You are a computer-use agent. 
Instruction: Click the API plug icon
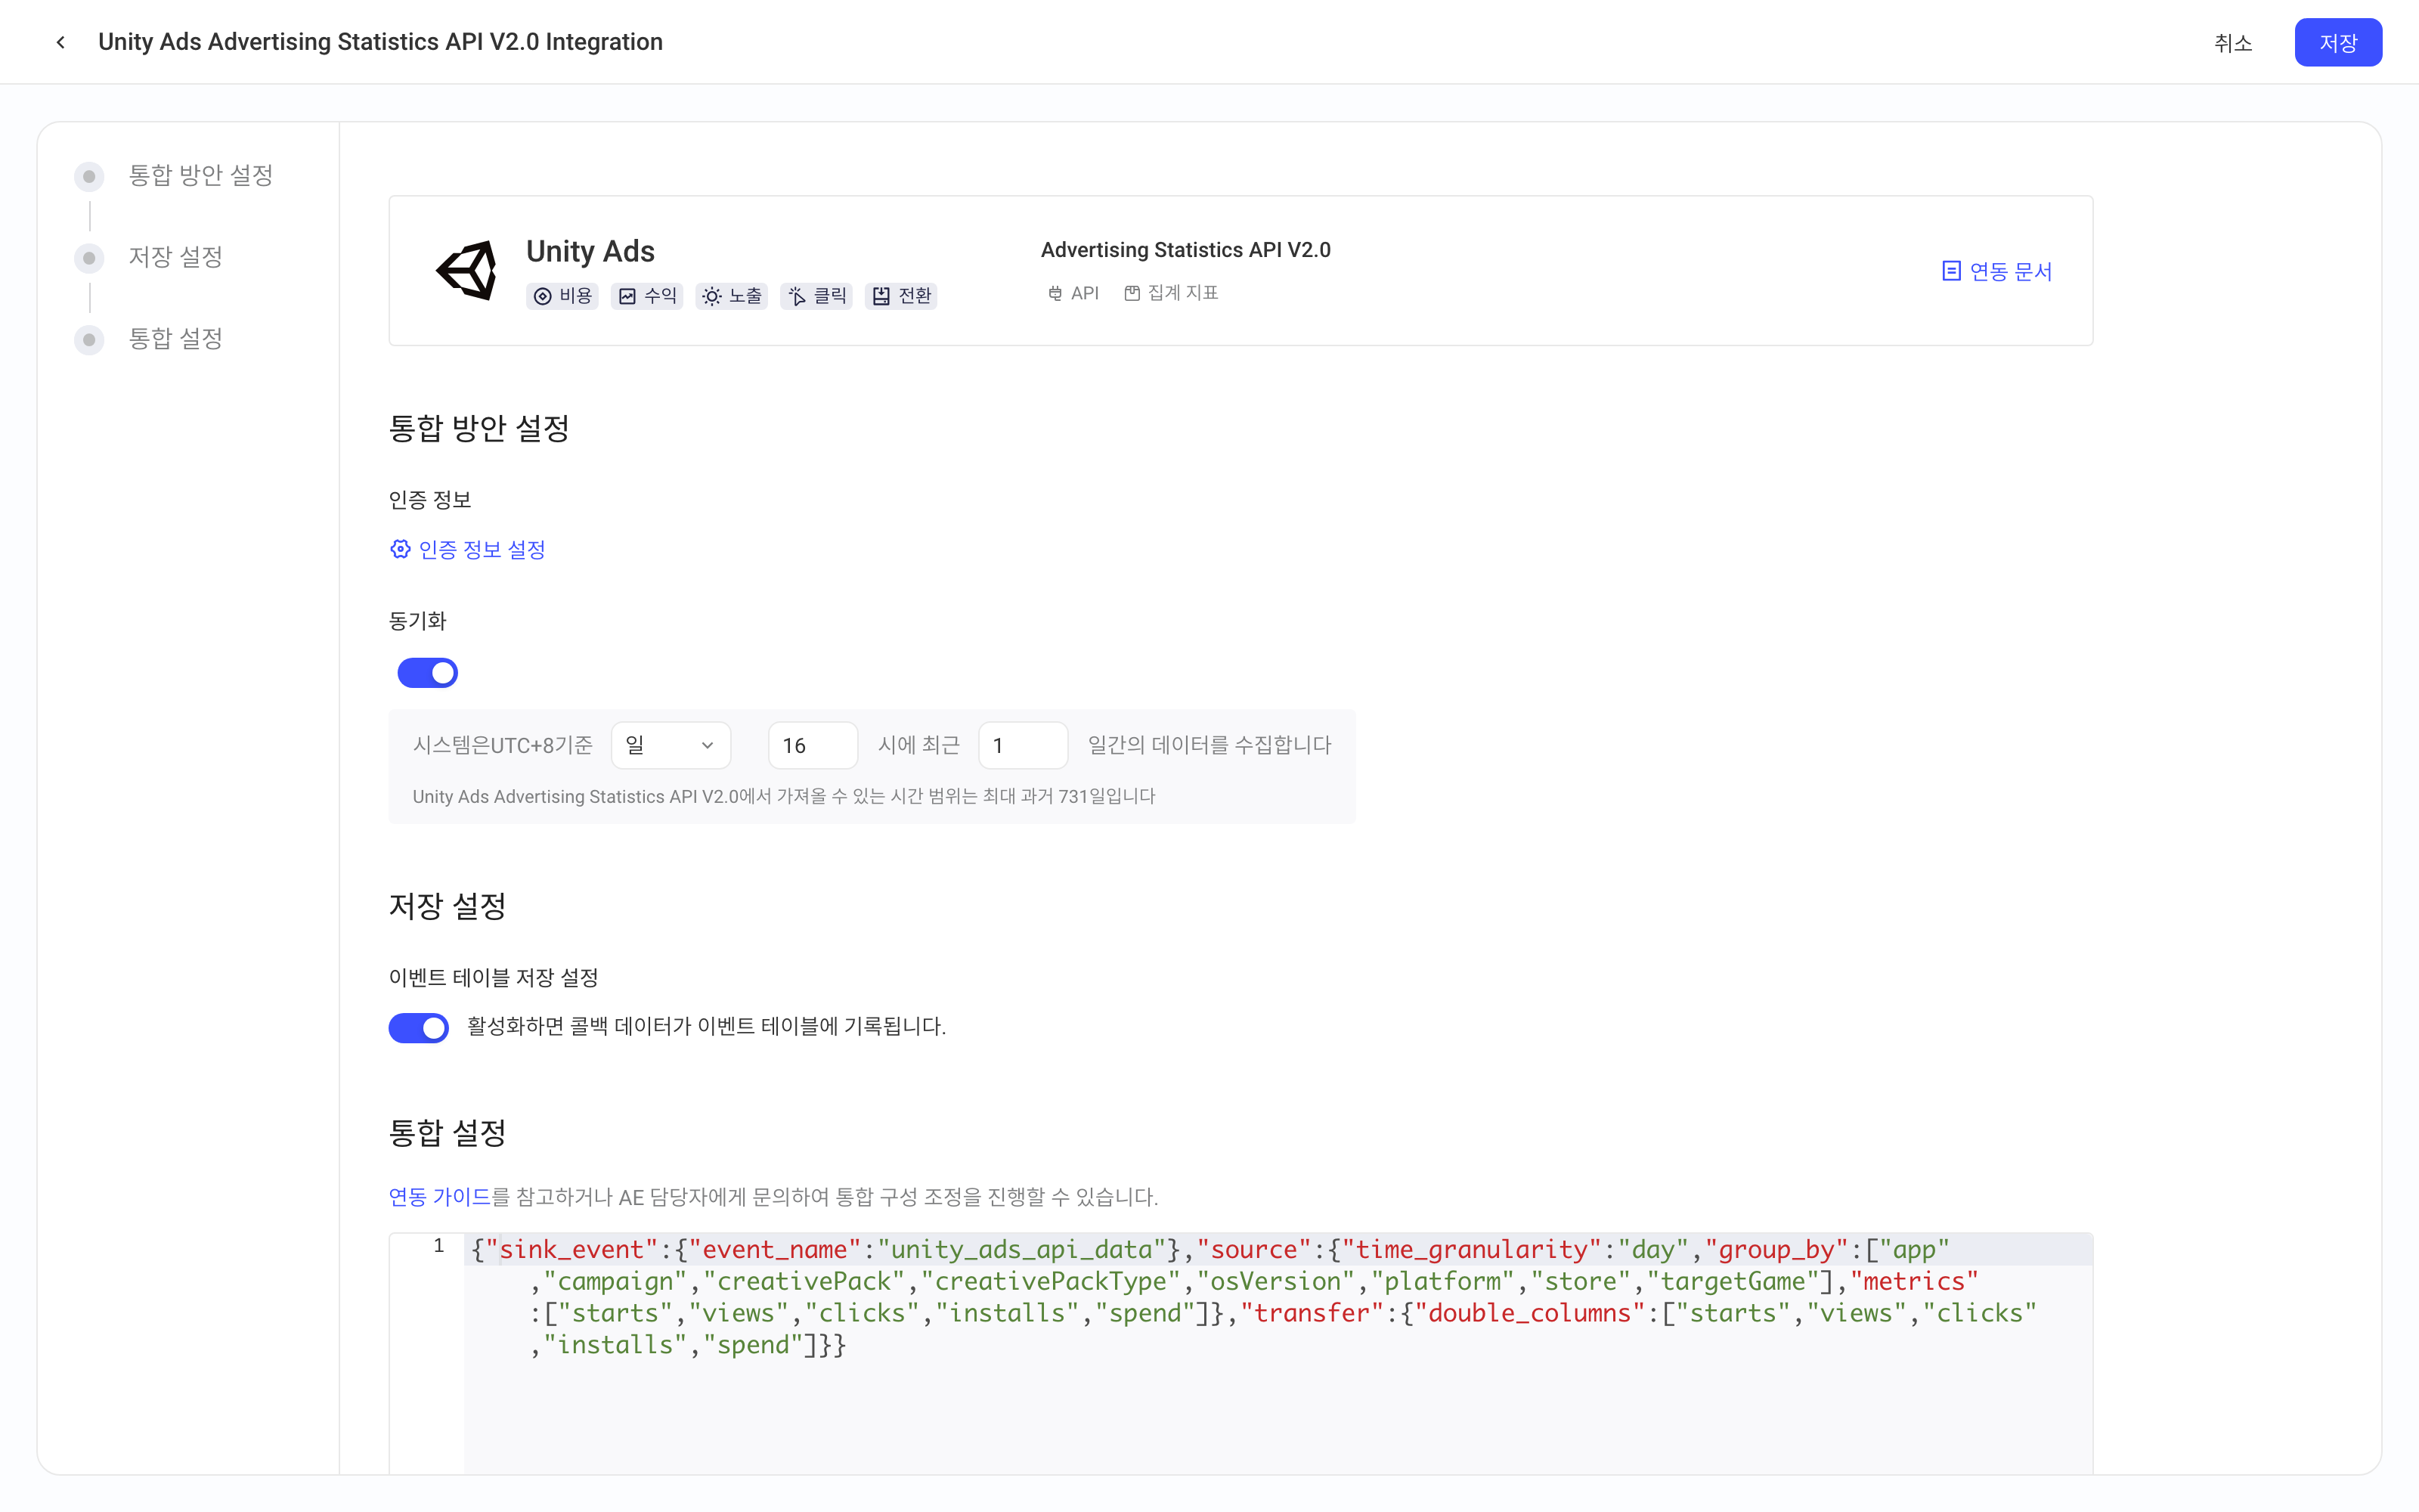click(1055, 293)
